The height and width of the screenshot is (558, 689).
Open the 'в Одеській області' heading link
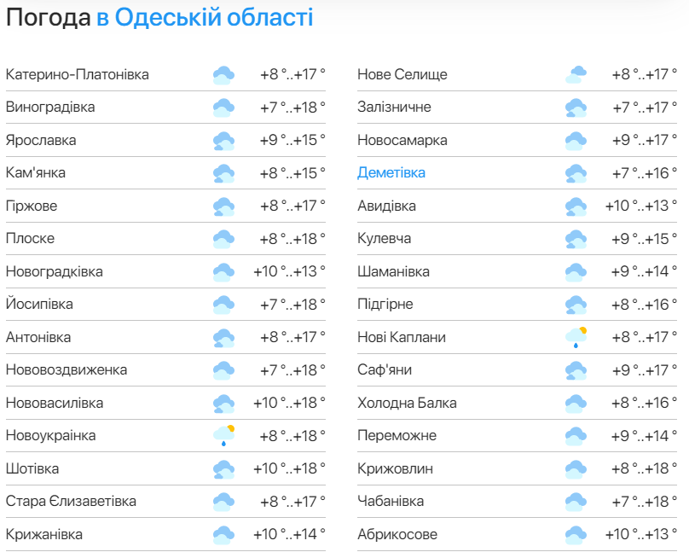click(x=205, y=18)
